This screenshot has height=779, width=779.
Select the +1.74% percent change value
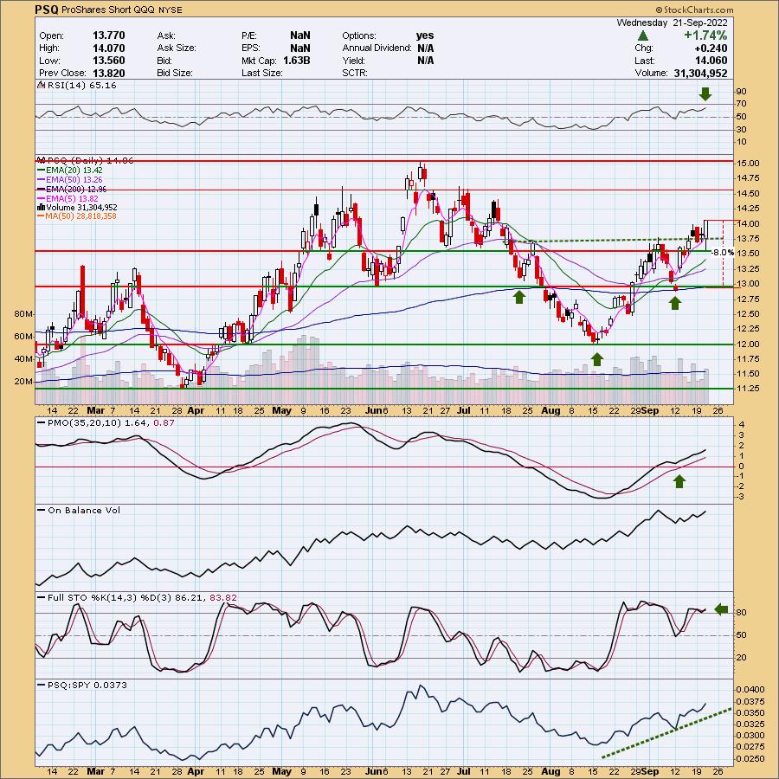pos(705,35)
